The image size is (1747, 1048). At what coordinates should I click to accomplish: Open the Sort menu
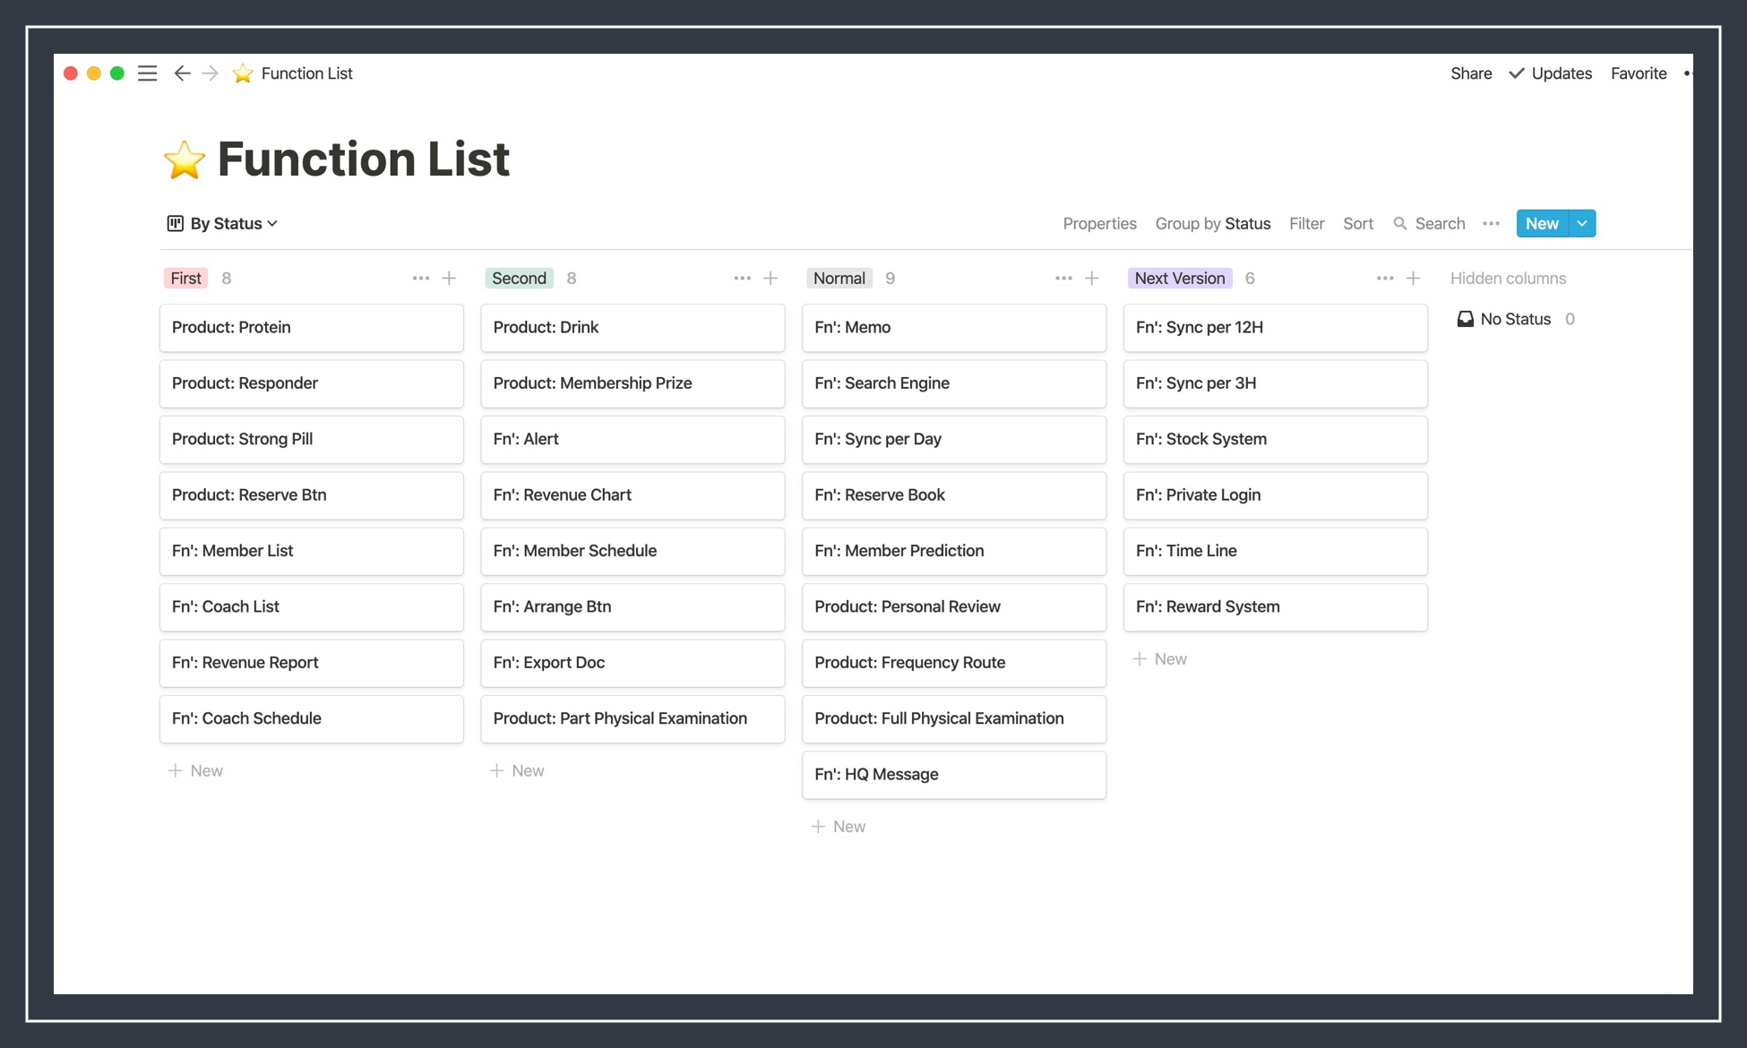[x=1357, y=224]
